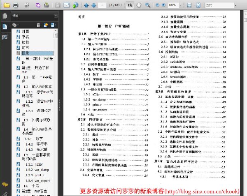This screenshot has width=247, height=196.
Task: Open a file with the folder icon
Action: [7, 5]
